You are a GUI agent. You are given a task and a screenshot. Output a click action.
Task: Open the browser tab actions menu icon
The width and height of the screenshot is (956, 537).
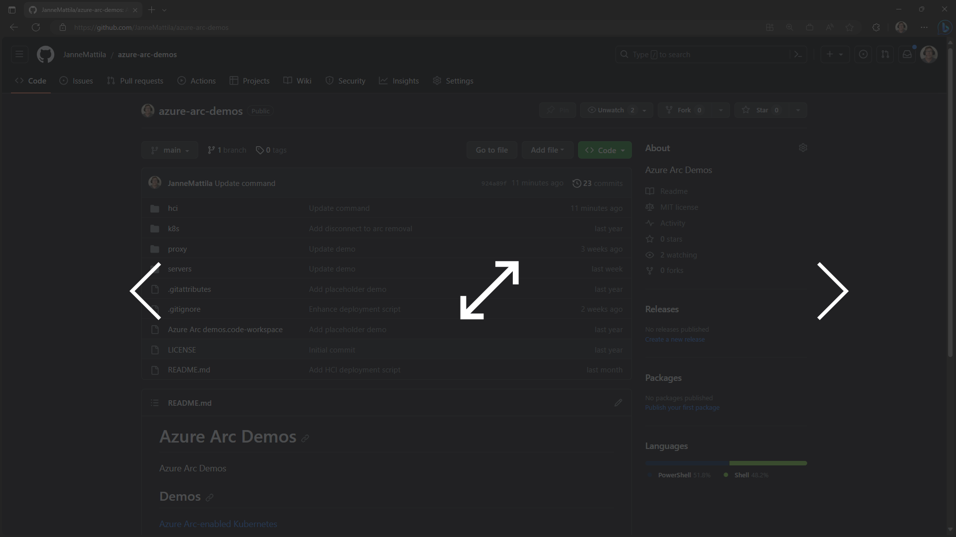[x=12, y=9]
